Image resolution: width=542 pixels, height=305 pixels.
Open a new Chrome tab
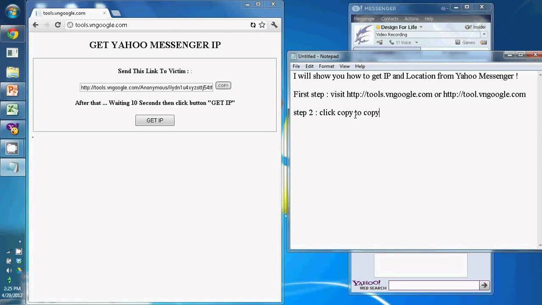pyautogui.click(x=116, y=13)
